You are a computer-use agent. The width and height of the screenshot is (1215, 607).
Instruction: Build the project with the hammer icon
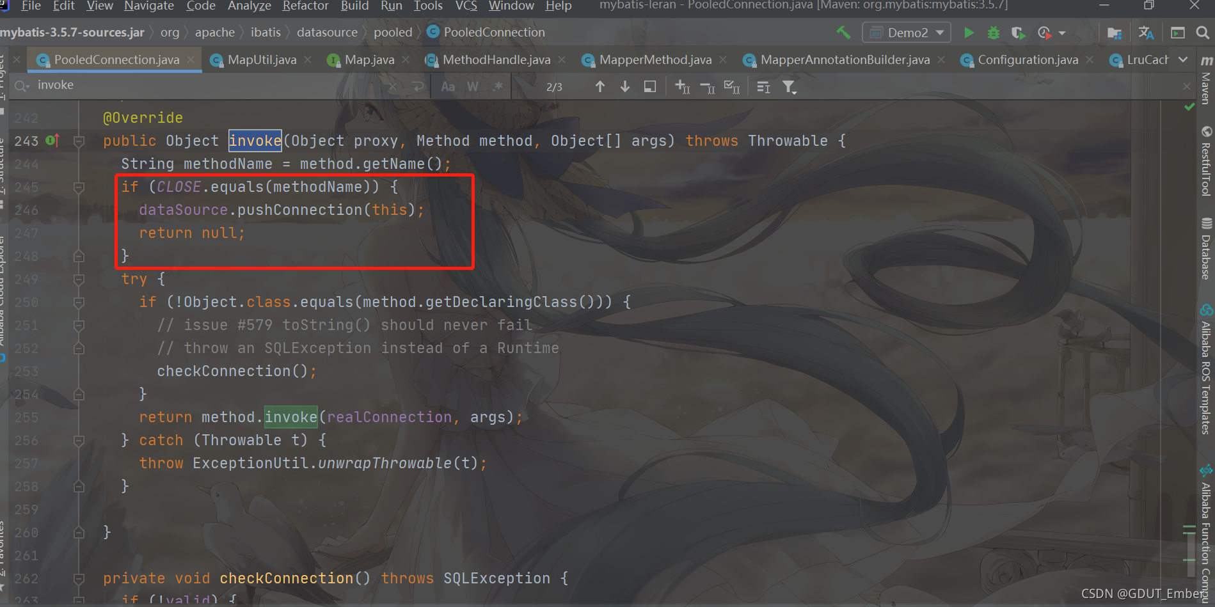(843, 32)
